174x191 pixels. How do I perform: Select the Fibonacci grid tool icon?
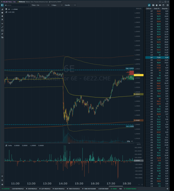tap(2, 37)
